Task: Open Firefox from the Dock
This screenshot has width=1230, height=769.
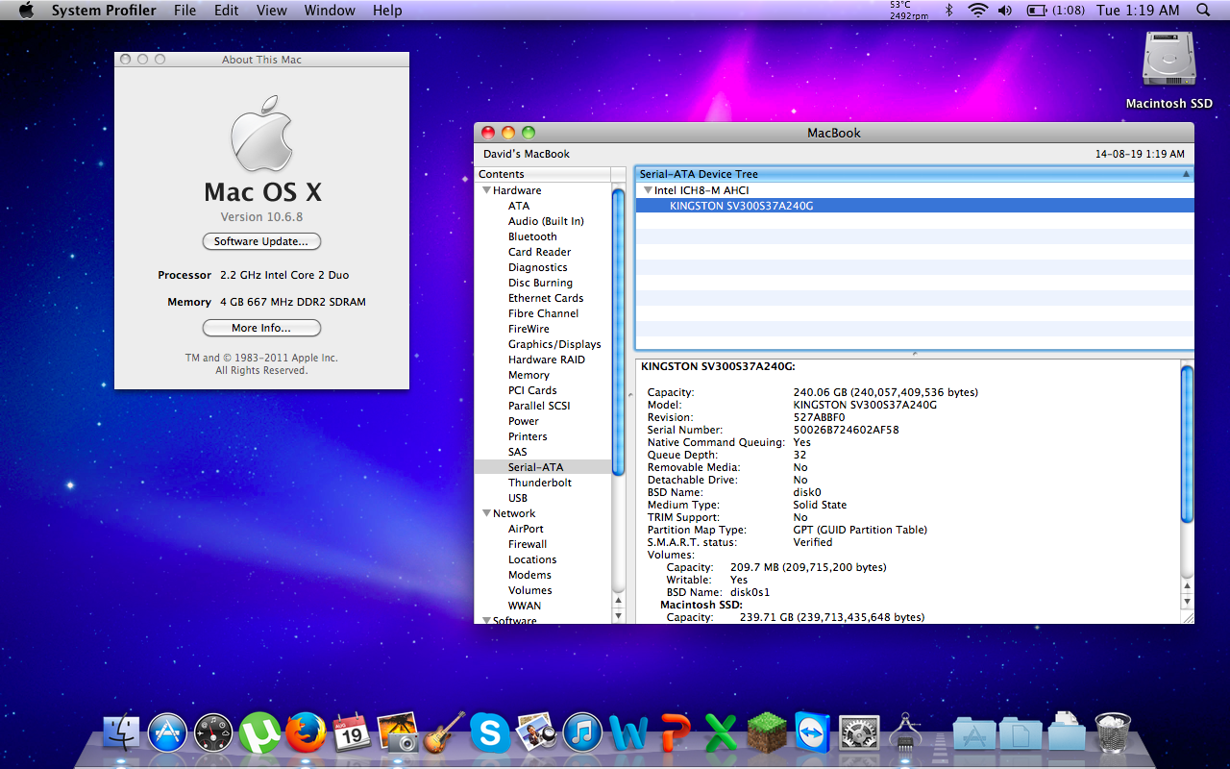Action: (306, 732)
